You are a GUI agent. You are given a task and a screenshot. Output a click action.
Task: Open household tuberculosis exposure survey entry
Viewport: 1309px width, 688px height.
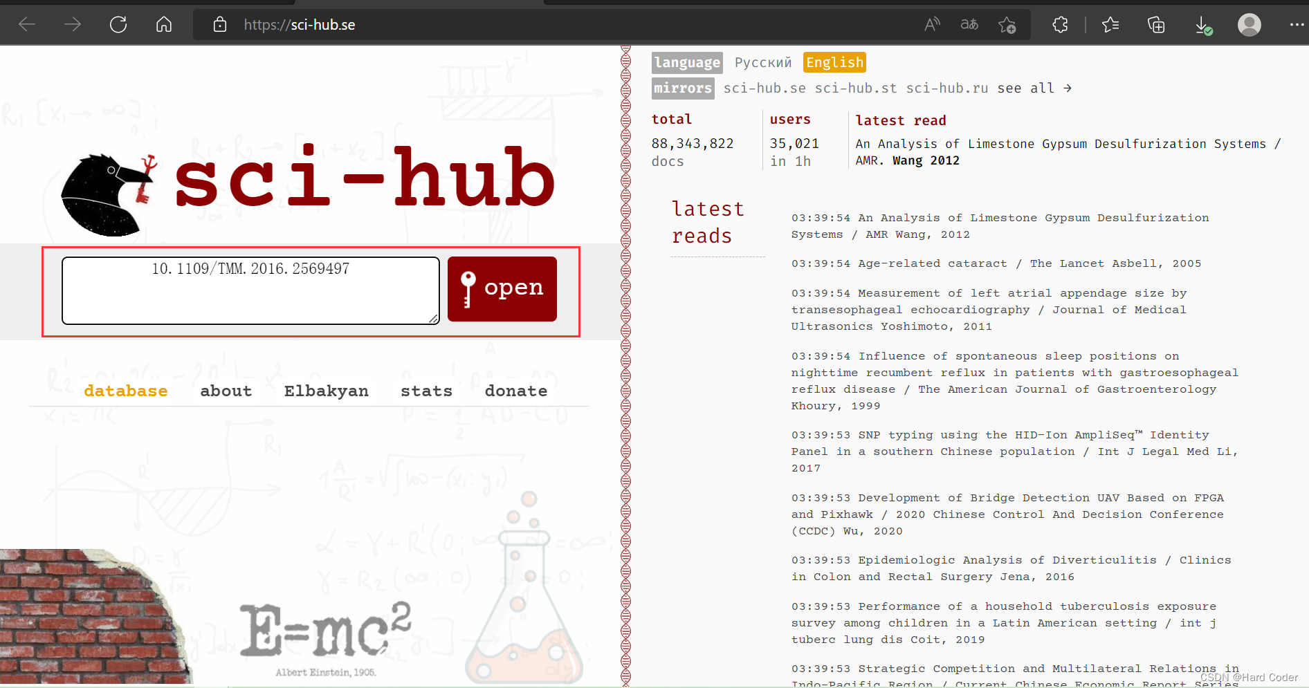pyautogui.click(x=1004, y=623)
